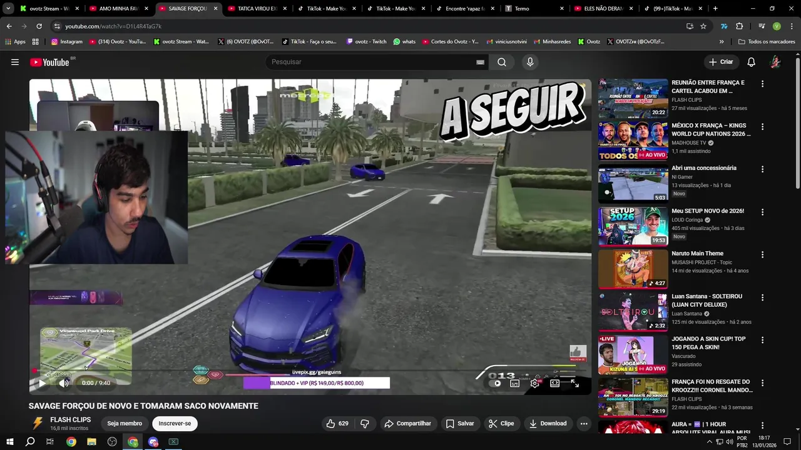Click the Download button
Screen dimensions: 801x450
click(548, 423)
